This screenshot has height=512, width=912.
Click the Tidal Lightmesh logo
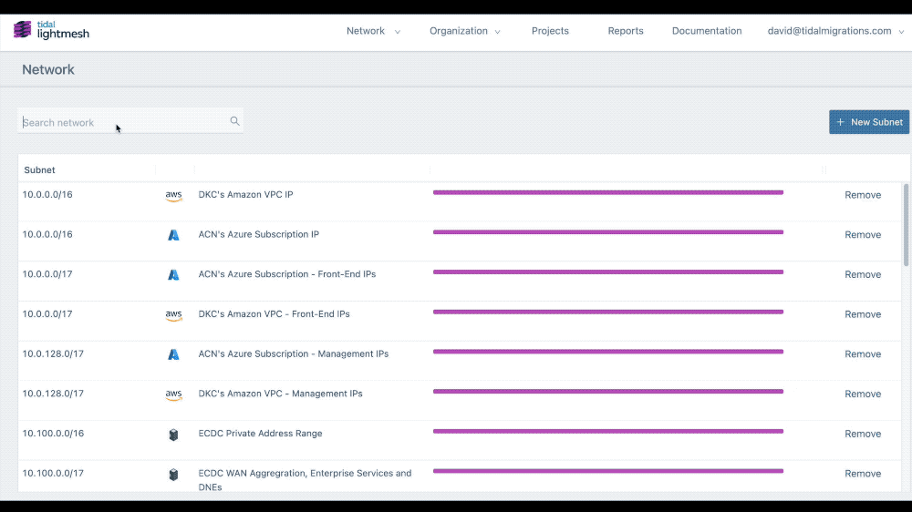click(51, 30)
